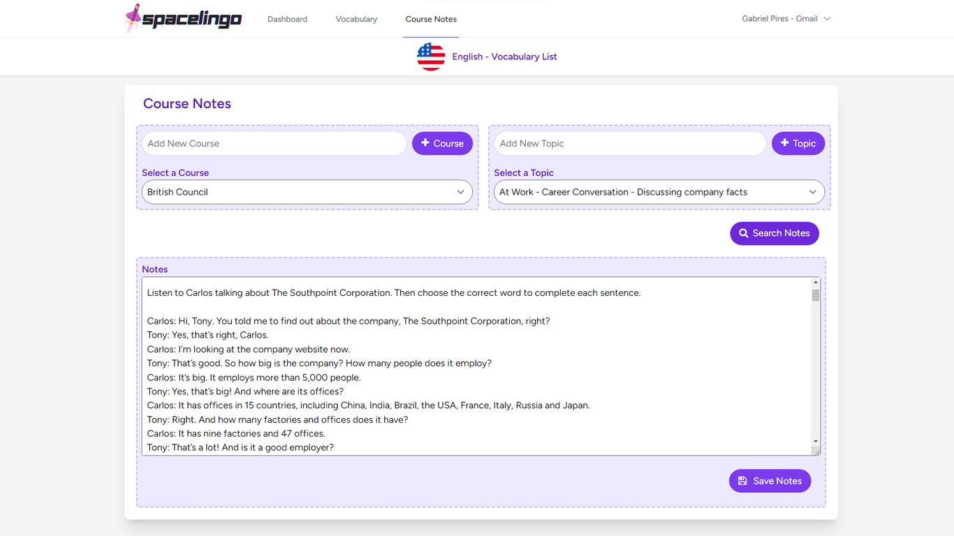Switch to the Vocabulary tab
This screenshot has height=536, width=954.
(356, 19)
